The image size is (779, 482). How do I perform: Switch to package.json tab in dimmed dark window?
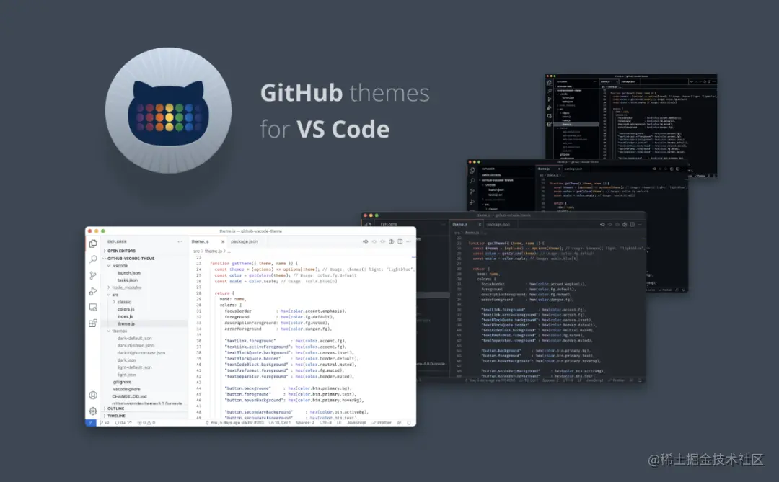pyautogui.click(x=498, y=224)
